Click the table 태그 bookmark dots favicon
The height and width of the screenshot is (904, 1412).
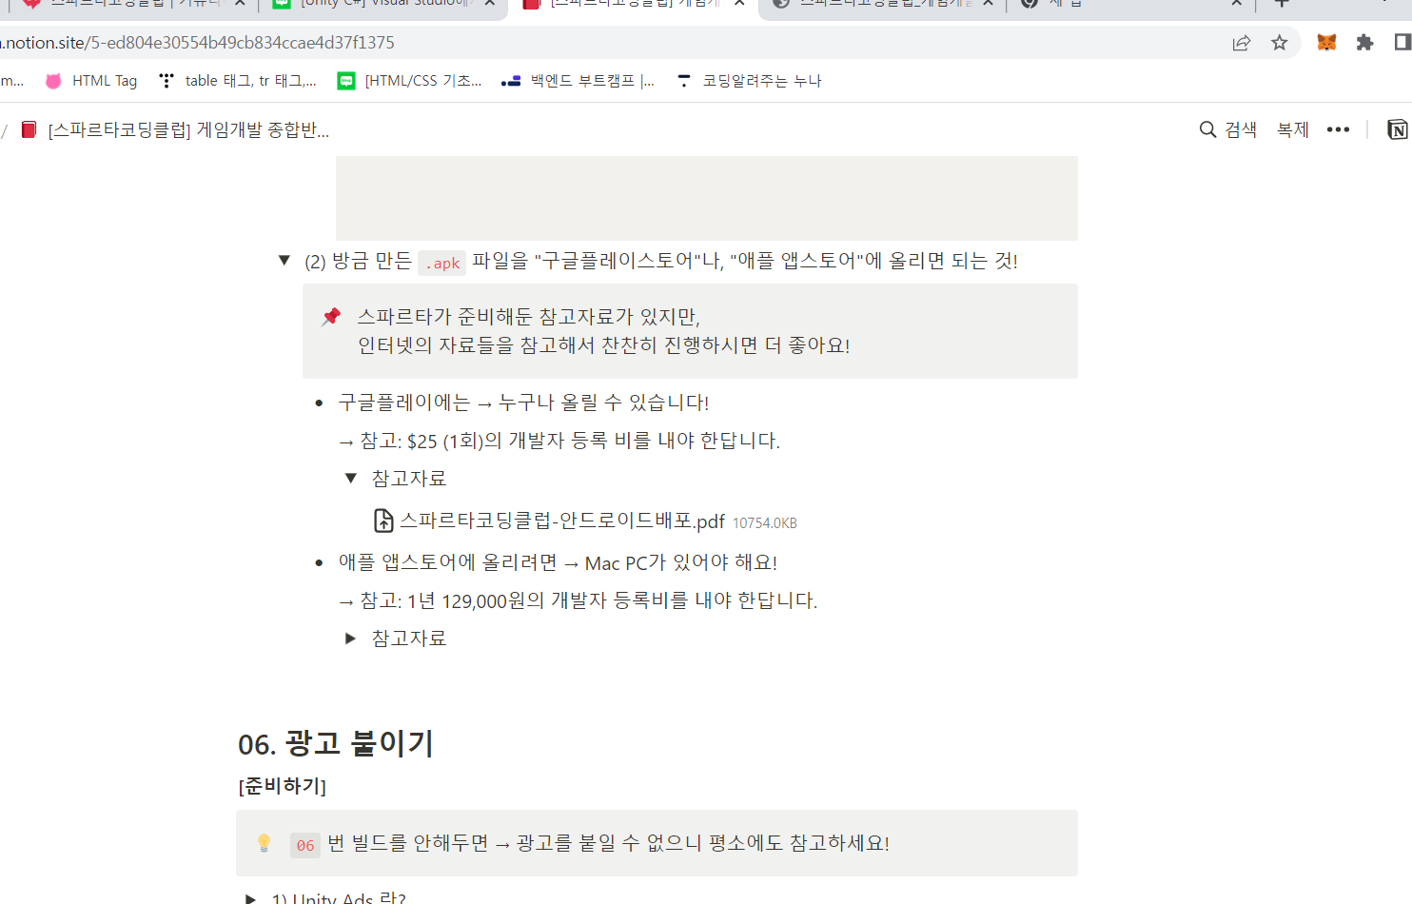(167, 81)
